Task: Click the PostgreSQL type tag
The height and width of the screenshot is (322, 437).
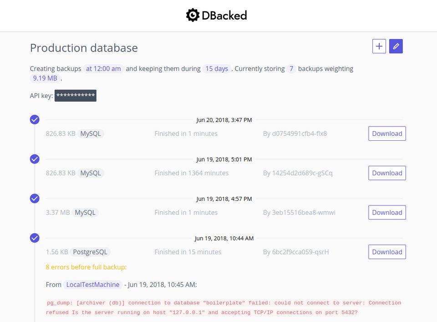Action: (90, 252)
